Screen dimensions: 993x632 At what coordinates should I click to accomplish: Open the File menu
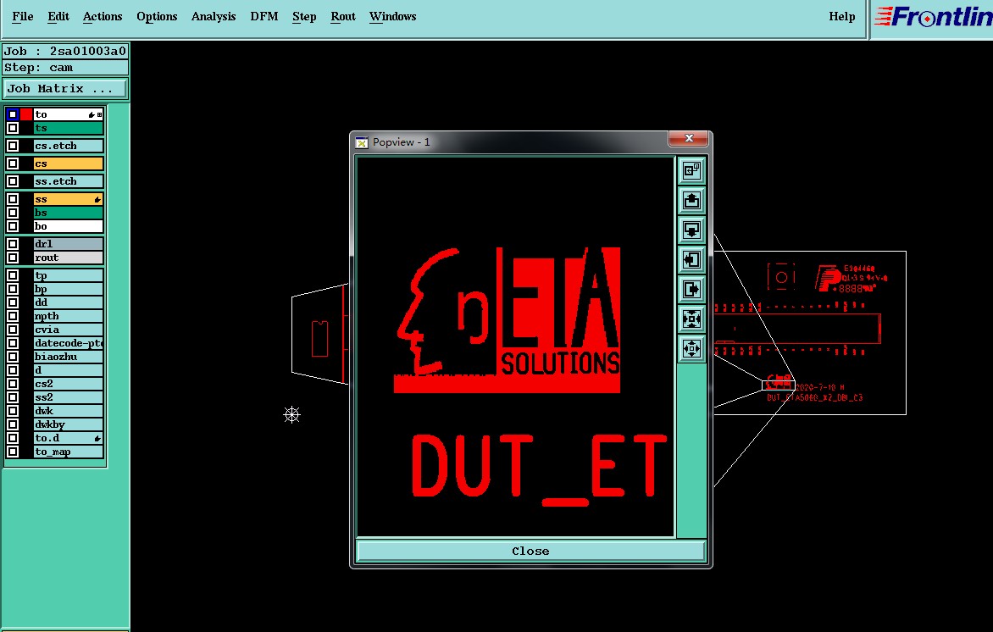click(x=23, y=16)
